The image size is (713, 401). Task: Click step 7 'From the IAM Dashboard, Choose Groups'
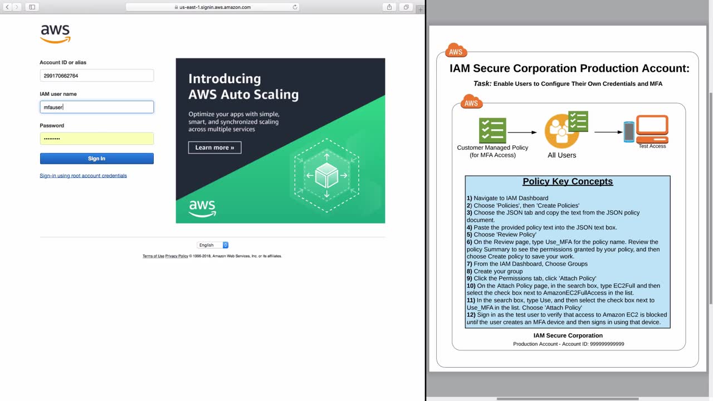pos(527,264)
